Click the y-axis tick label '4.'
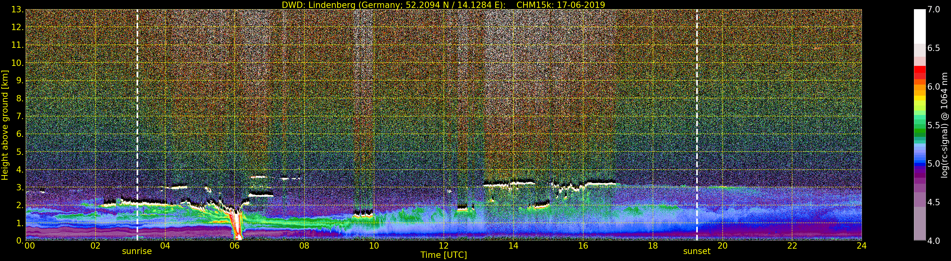Viewport: 951px width, 261px height. [20, 169]
